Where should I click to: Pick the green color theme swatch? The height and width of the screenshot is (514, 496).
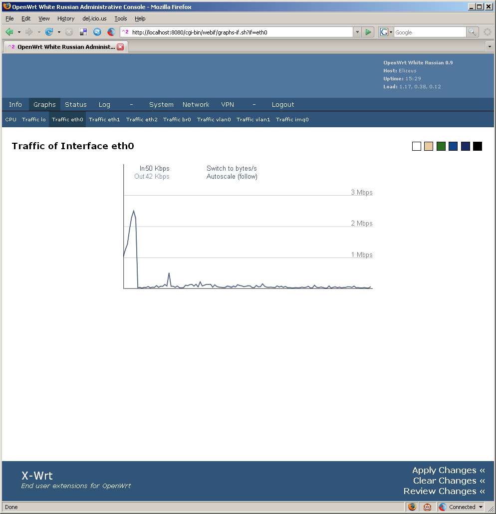coord(441,146)
